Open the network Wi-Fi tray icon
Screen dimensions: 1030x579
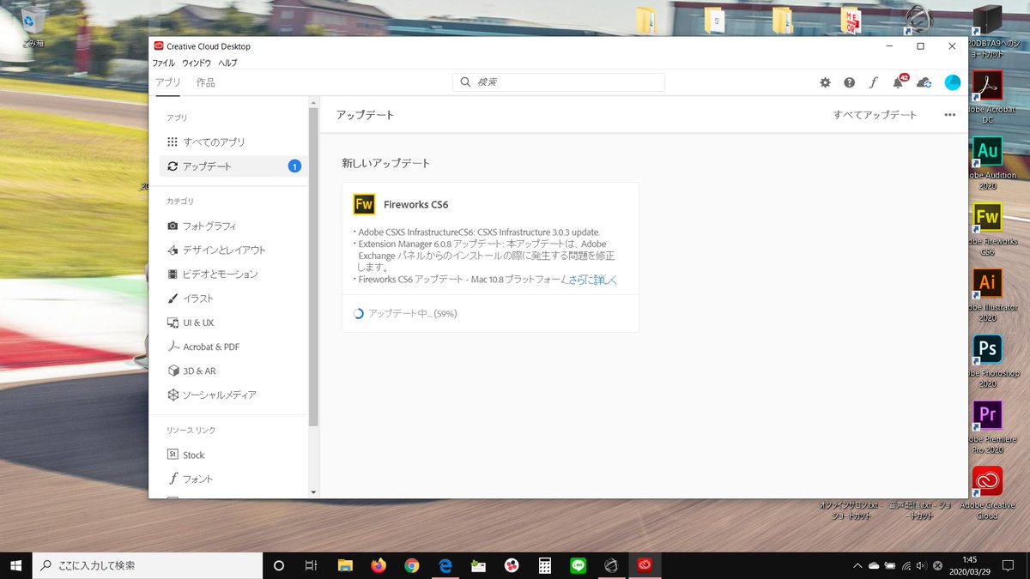(x=906, y=565)
